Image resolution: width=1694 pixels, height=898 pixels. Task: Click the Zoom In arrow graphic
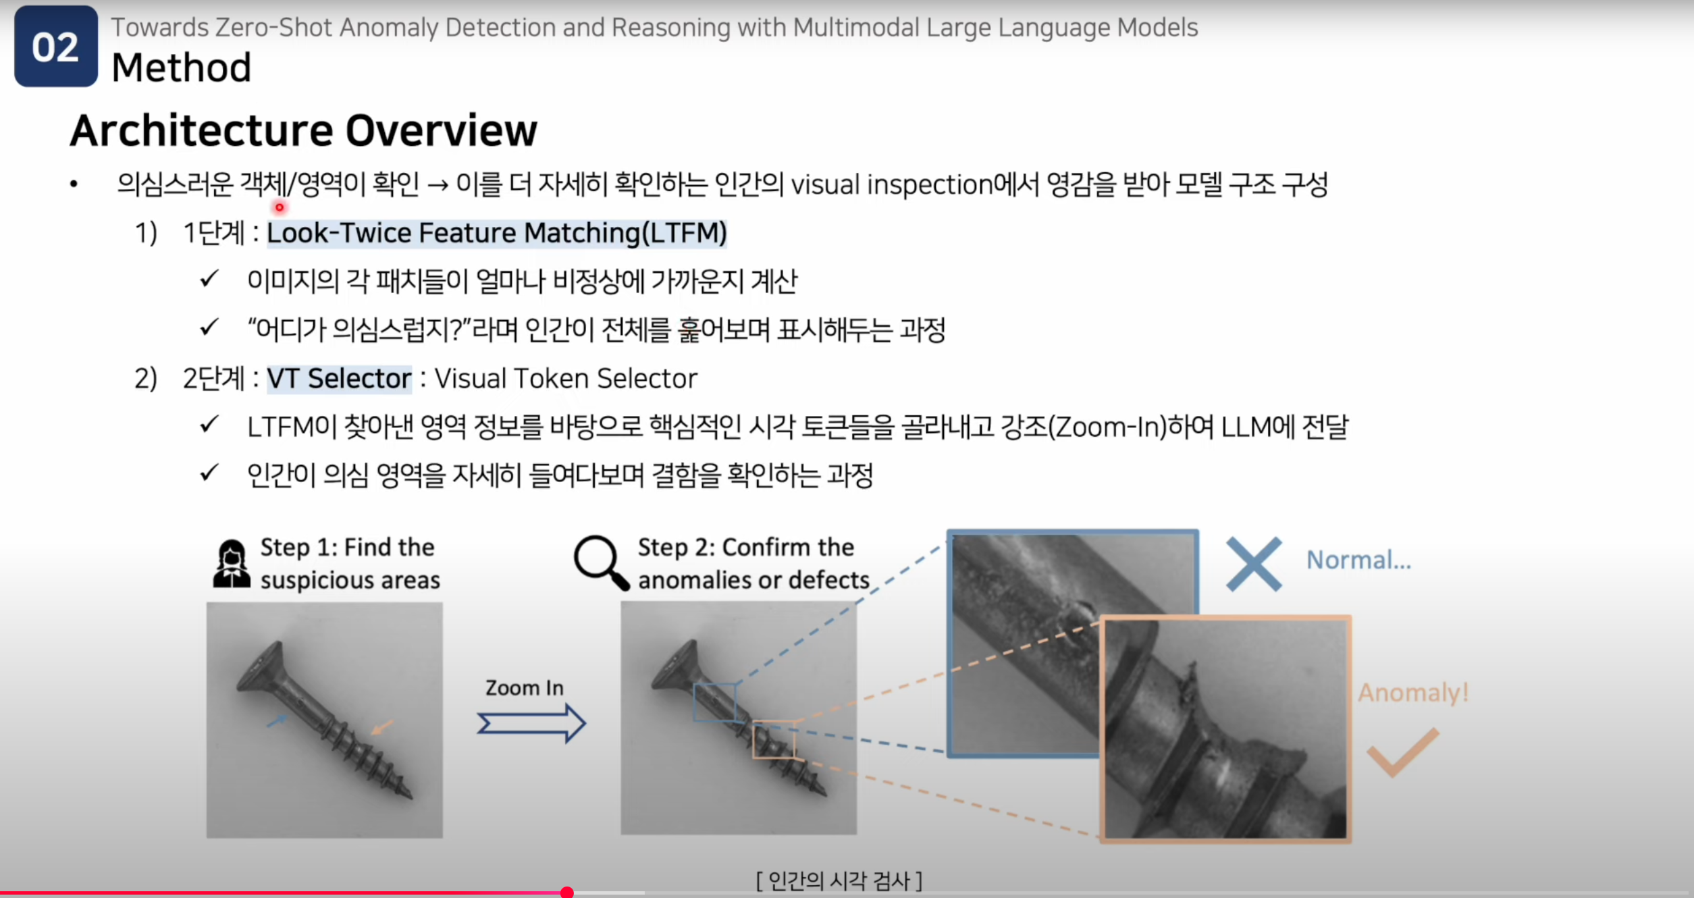531,723
